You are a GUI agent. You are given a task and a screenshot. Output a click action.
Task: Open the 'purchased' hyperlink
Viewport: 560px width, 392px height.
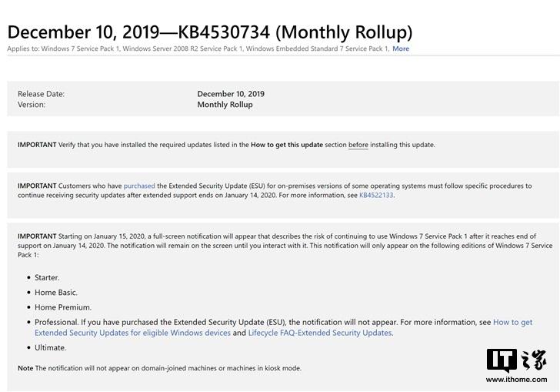[x=139, y=186]
